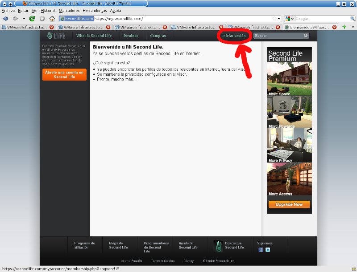Click Descargar Second Life in the footer
The image size is (357, 272).
coord(234,245)
